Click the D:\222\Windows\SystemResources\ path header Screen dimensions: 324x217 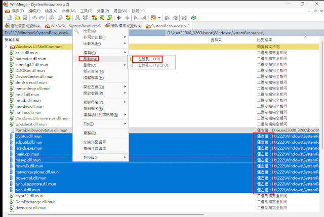coord(36,33)
